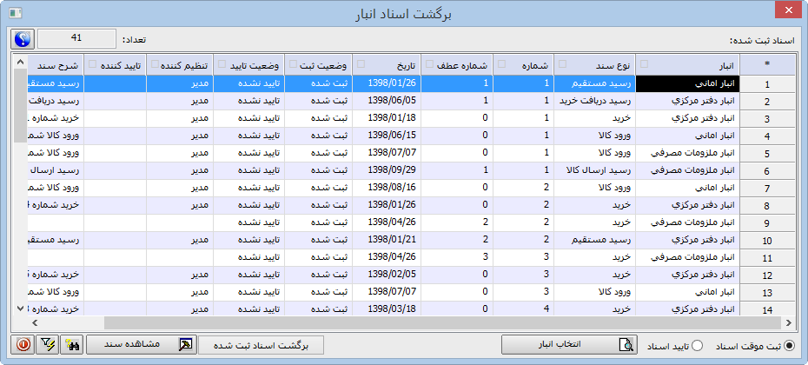Click the vertical scrollbar up arrow
This screenshot has height=365, width=808.
click(20, 62)
